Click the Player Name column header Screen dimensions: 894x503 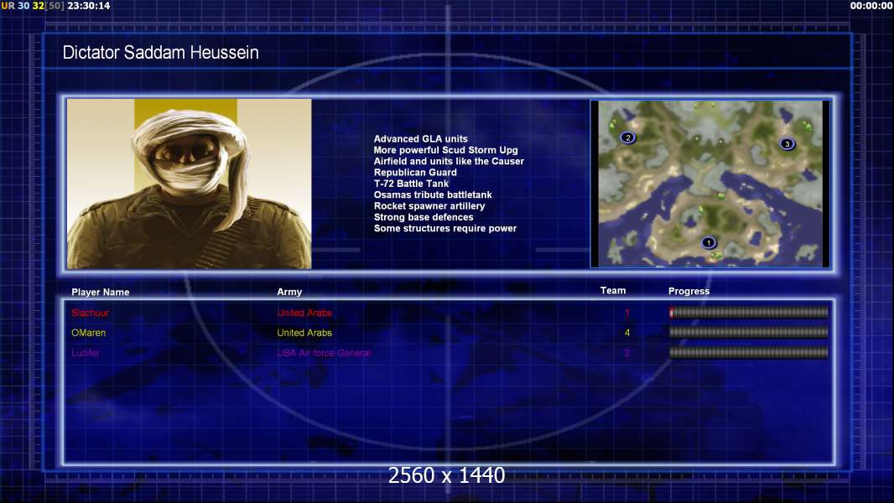click(101, 293)
